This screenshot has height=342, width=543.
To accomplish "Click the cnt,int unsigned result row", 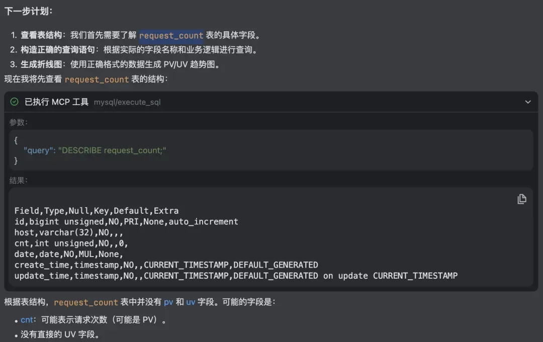I will pyautogui.click(x=71, y=243).
